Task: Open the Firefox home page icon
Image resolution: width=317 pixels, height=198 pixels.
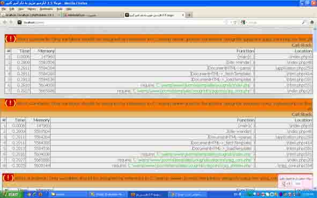Action: point(312,23)
